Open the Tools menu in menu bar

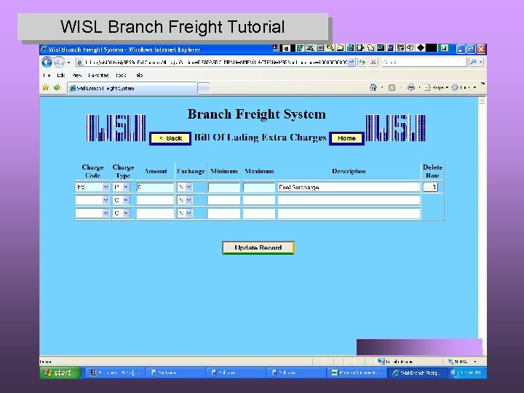pyautogui.click(x=121, y=75)
